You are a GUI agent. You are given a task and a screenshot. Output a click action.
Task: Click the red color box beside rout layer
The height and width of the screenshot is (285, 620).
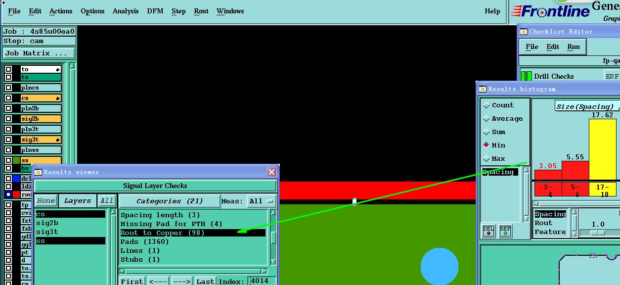(16, 194)
